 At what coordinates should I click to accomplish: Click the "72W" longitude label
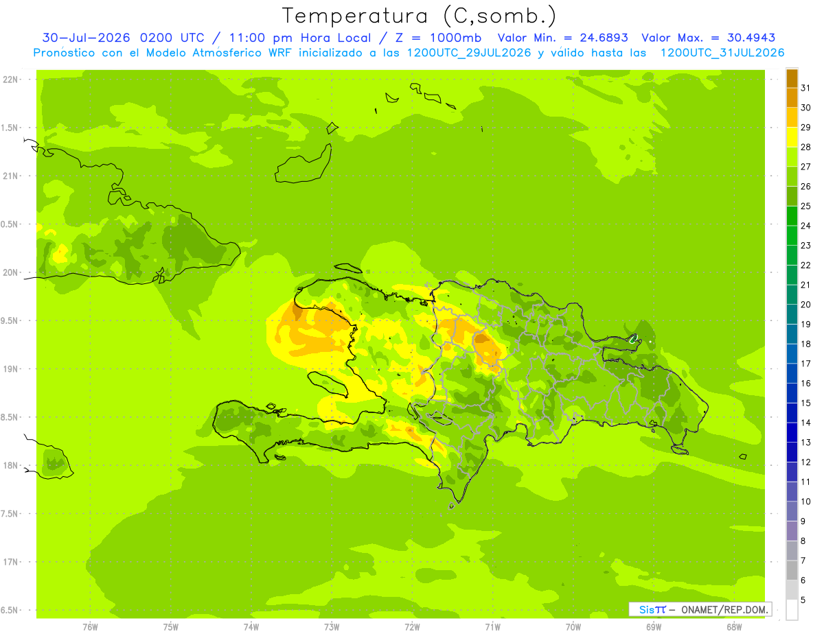click(x=412, y=627)
